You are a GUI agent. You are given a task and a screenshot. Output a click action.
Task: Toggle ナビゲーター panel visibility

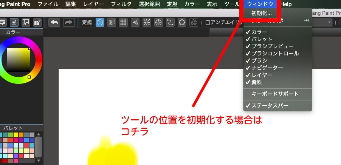[x=277, y=68]
